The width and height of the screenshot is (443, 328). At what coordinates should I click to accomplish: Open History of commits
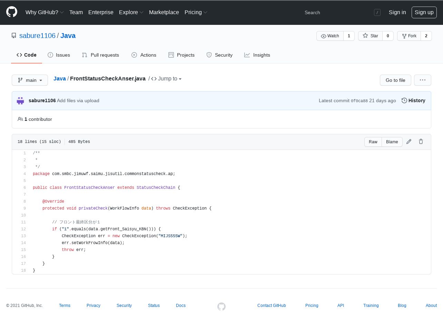tap(413, 100)
